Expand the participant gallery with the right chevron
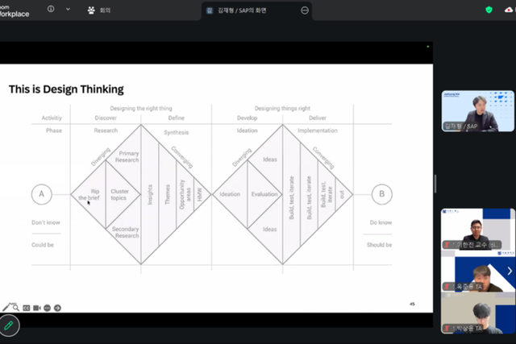This screenshot has height=344, width=516. coord(510,271)
